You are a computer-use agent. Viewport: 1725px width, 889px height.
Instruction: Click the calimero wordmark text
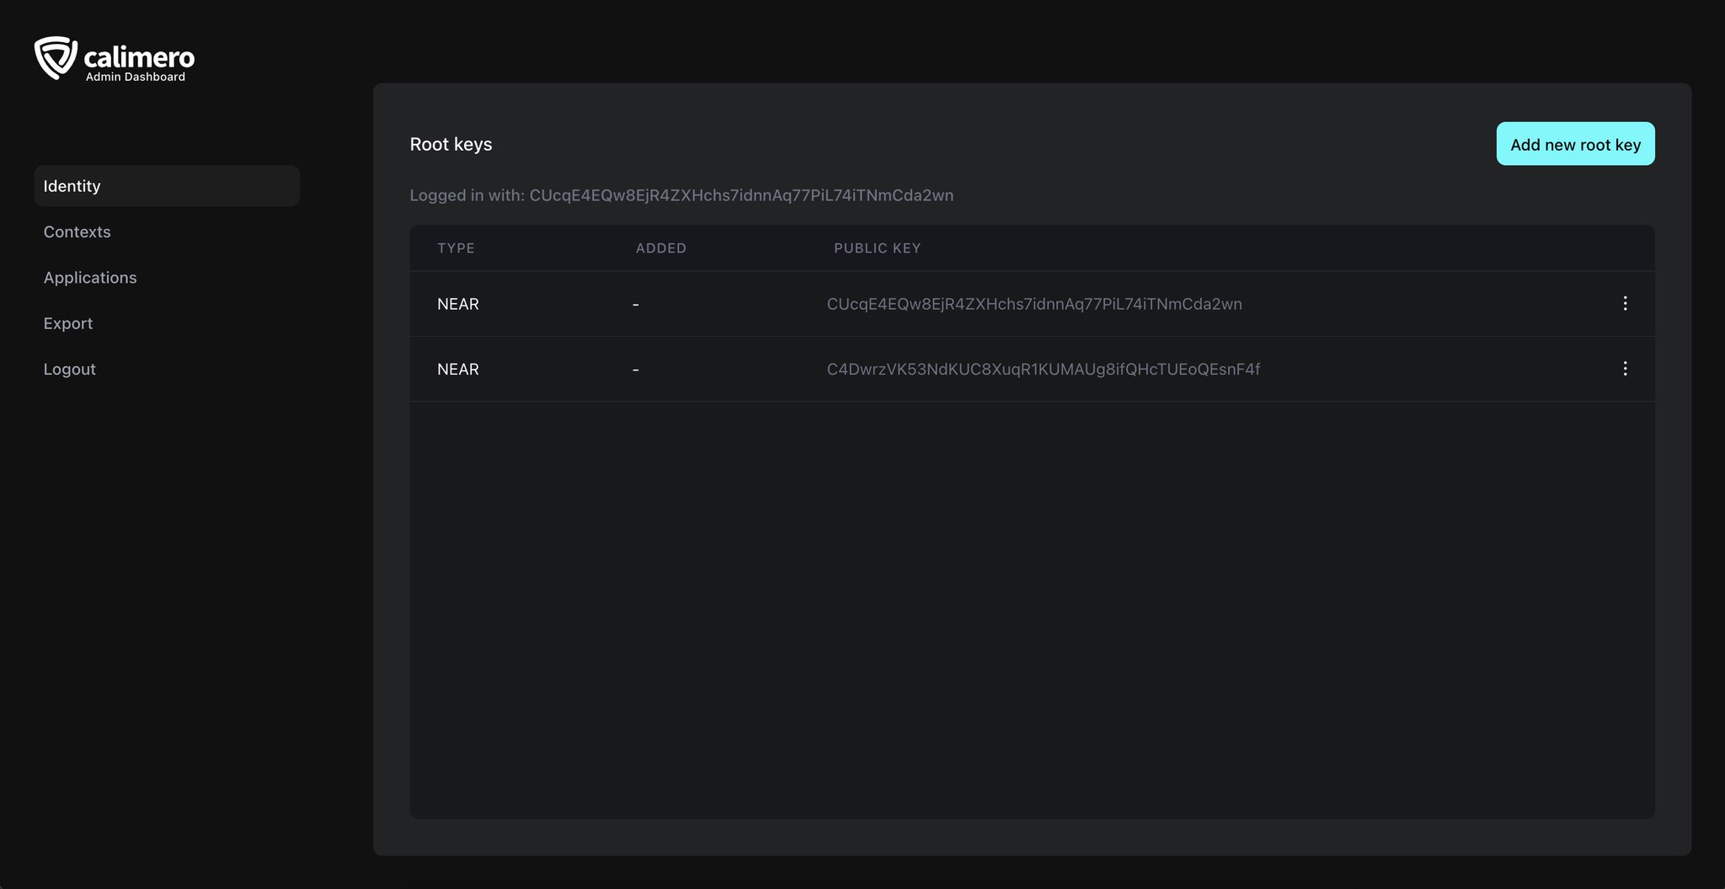coord(139,56)
